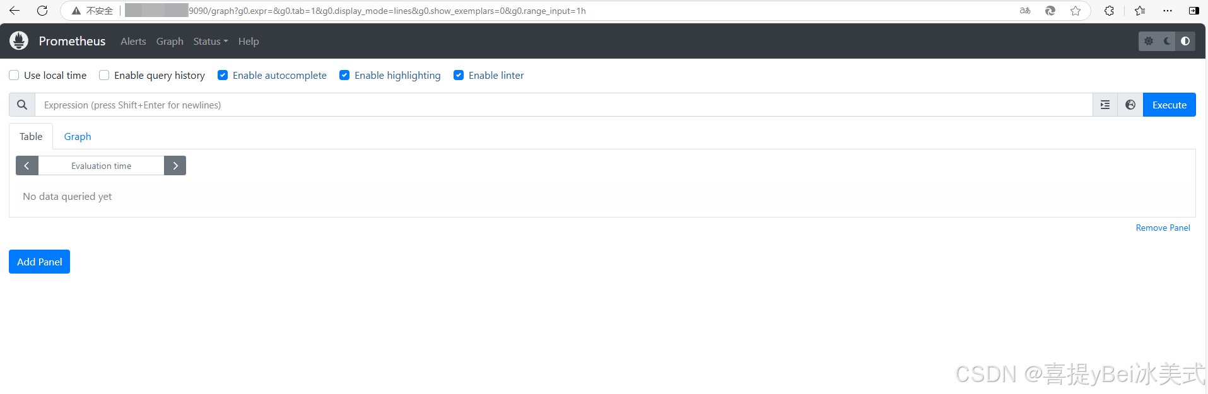The image size is (1208, 394).
Task: Uncheck Enable autocomplete
Action: tap(223, 75)
